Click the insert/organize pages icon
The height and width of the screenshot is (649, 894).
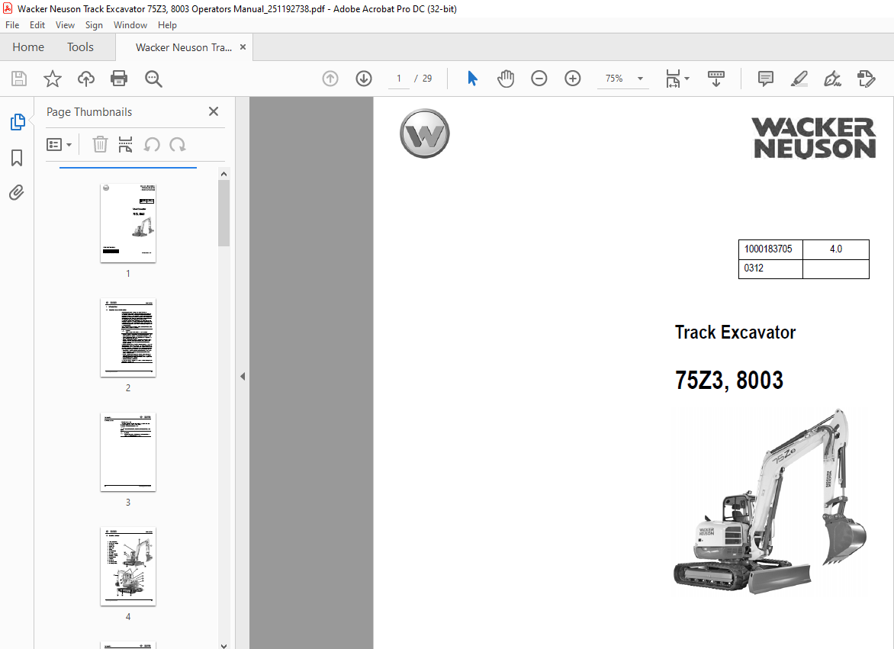[125, 144]
